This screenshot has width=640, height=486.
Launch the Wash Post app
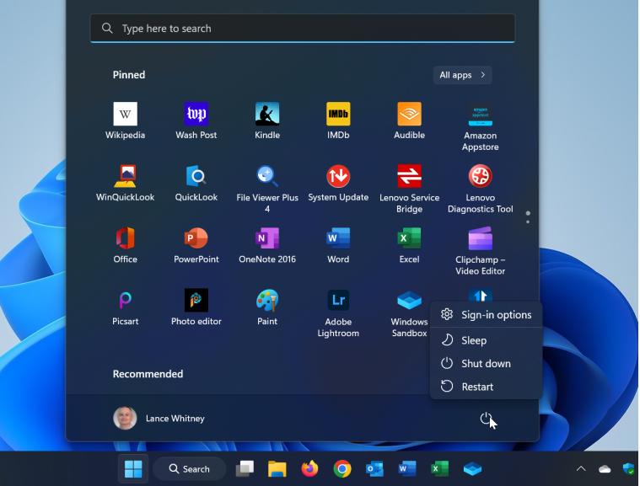(196, 120)
